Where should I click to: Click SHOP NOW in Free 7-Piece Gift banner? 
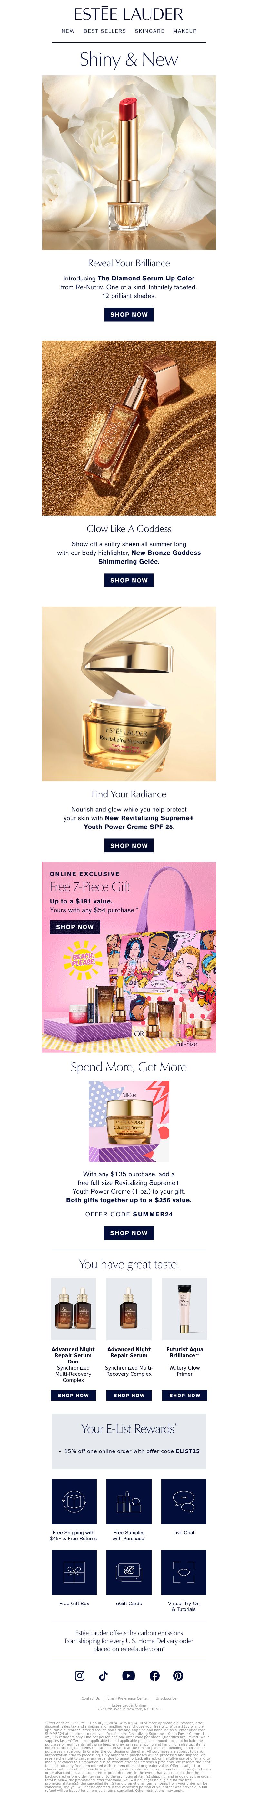pos(74,926)
